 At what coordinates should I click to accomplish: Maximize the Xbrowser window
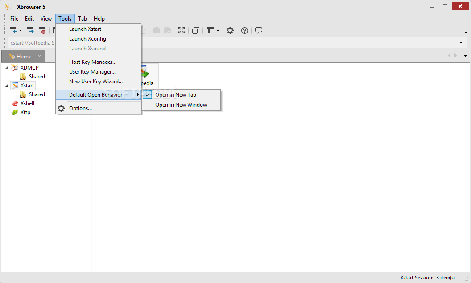point(445,6)
